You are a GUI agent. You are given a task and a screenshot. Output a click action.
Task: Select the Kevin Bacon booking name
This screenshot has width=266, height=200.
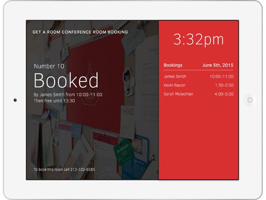pyautogui.click(x=174, y=85)
